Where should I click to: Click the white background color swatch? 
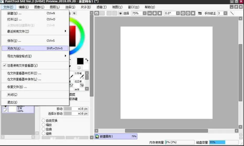(x=86, y=66)
